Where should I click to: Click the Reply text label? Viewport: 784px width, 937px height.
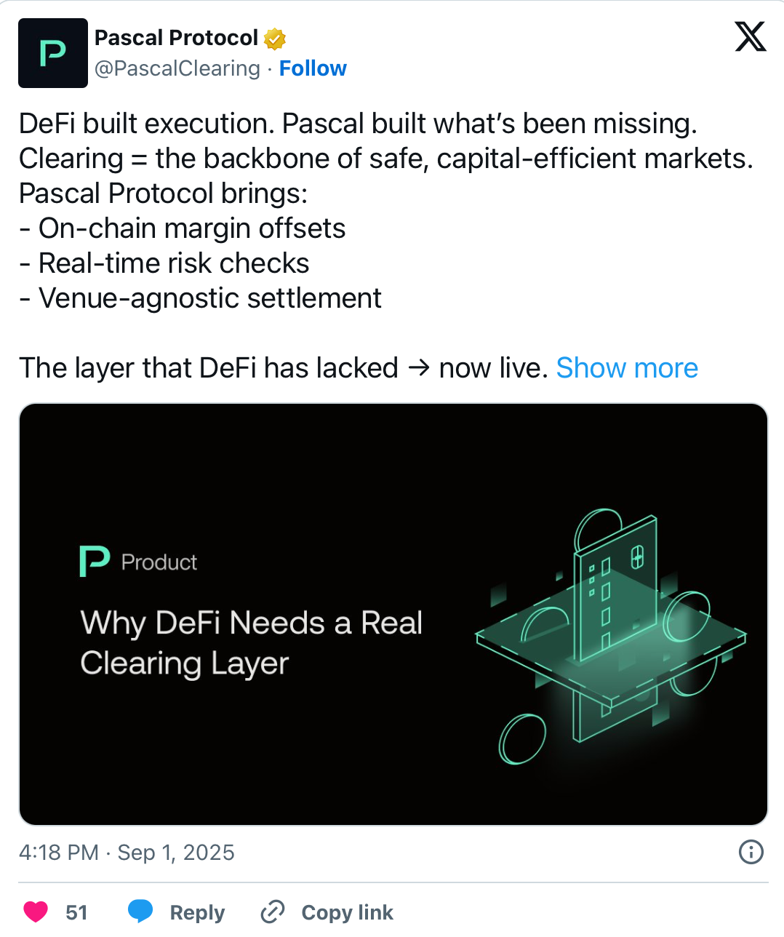point(196,912)
